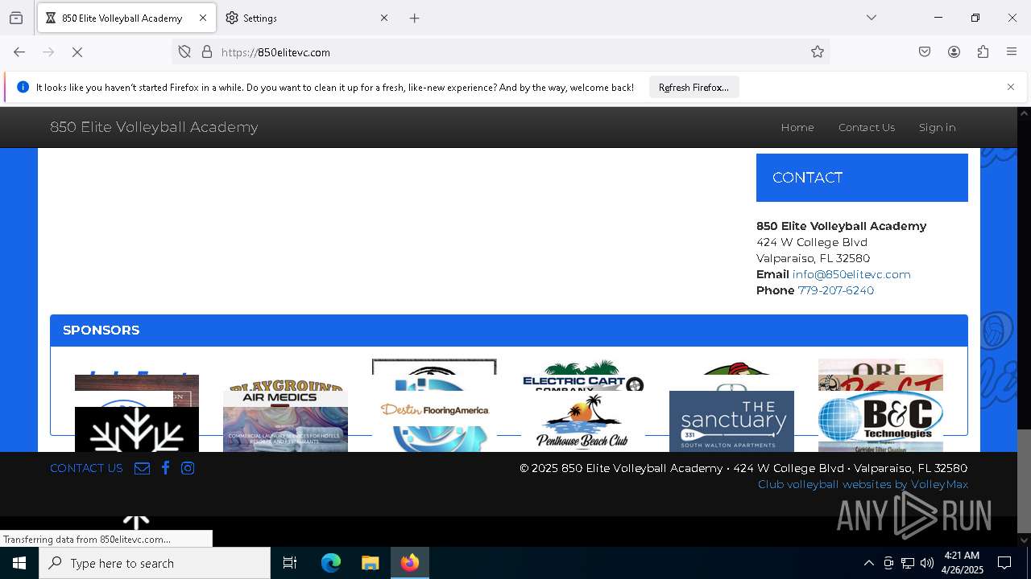
Task: Stop loading the current page
Action: [x=77, y=52]
